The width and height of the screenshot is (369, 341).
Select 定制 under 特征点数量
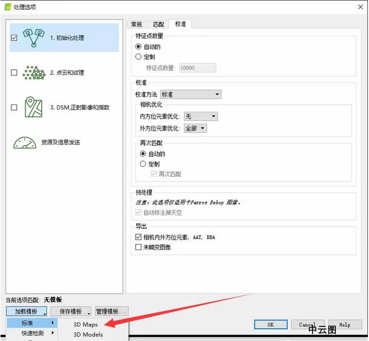pos(138,57)
